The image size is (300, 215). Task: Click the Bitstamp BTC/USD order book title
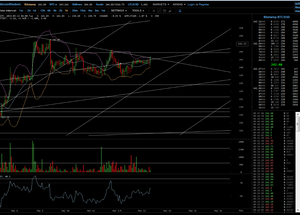pyautogui.click(x=276, y=17)
